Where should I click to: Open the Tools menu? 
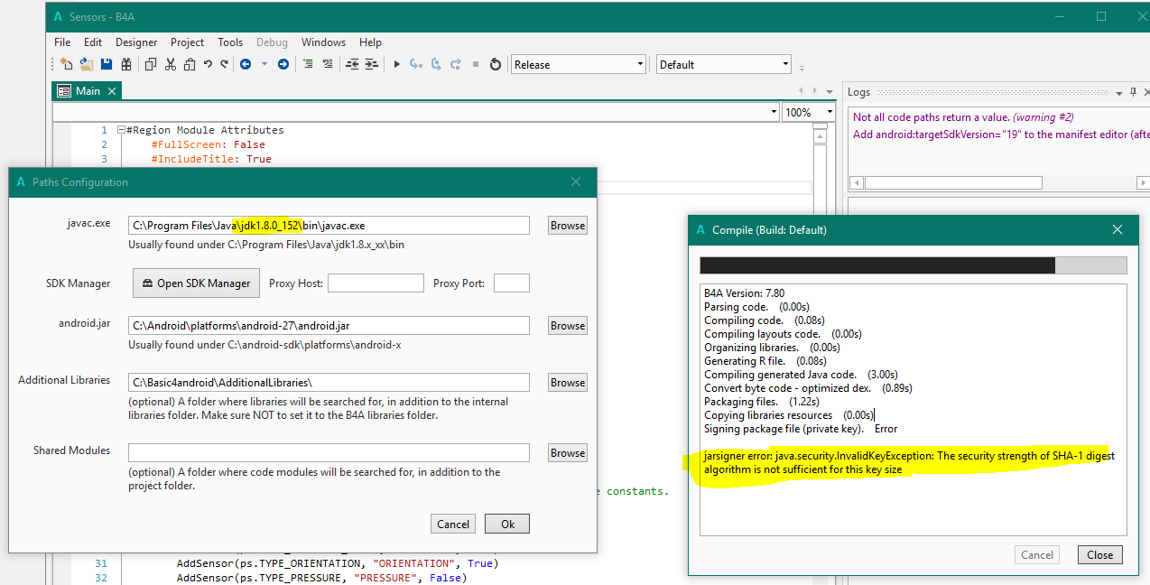point(230,42)
